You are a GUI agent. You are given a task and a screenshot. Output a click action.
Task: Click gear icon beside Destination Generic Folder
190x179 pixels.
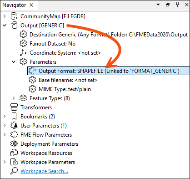23,35
